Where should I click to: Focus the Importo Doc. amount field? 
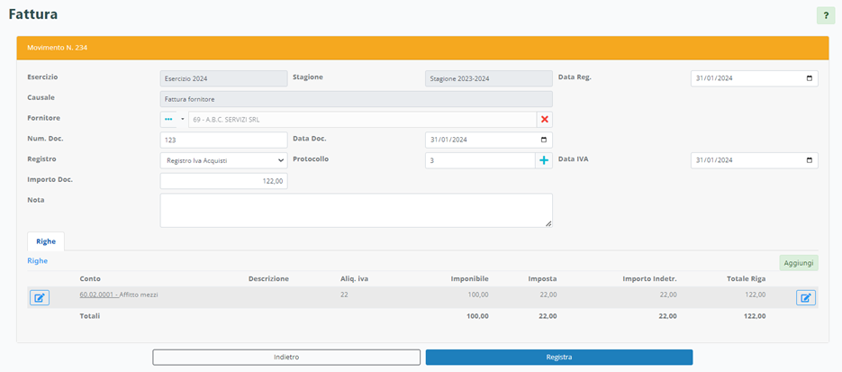click(223, 181)
